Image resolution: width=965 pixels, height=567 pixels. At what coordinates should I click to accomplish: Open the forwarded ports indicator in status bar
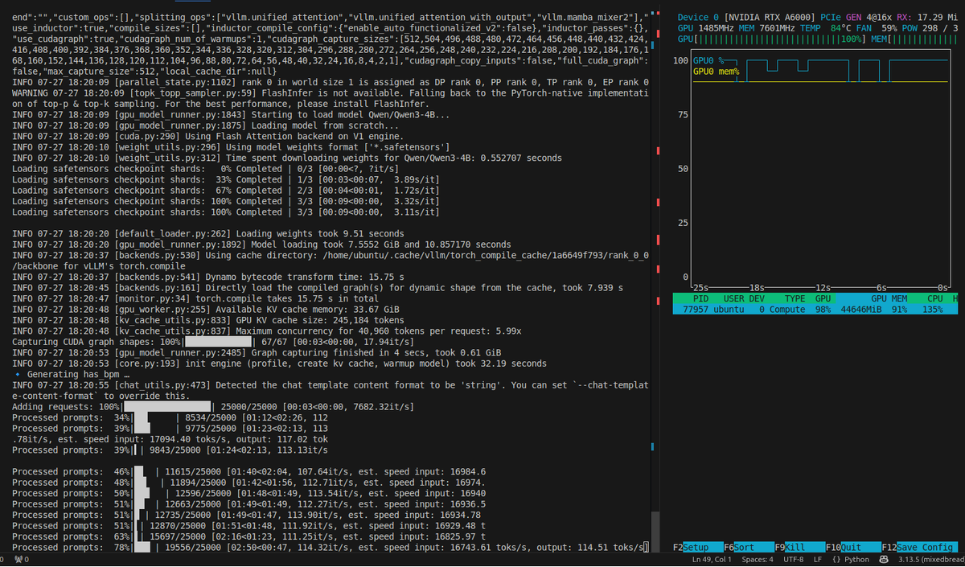pyautogui.click(x=21, y=559)
